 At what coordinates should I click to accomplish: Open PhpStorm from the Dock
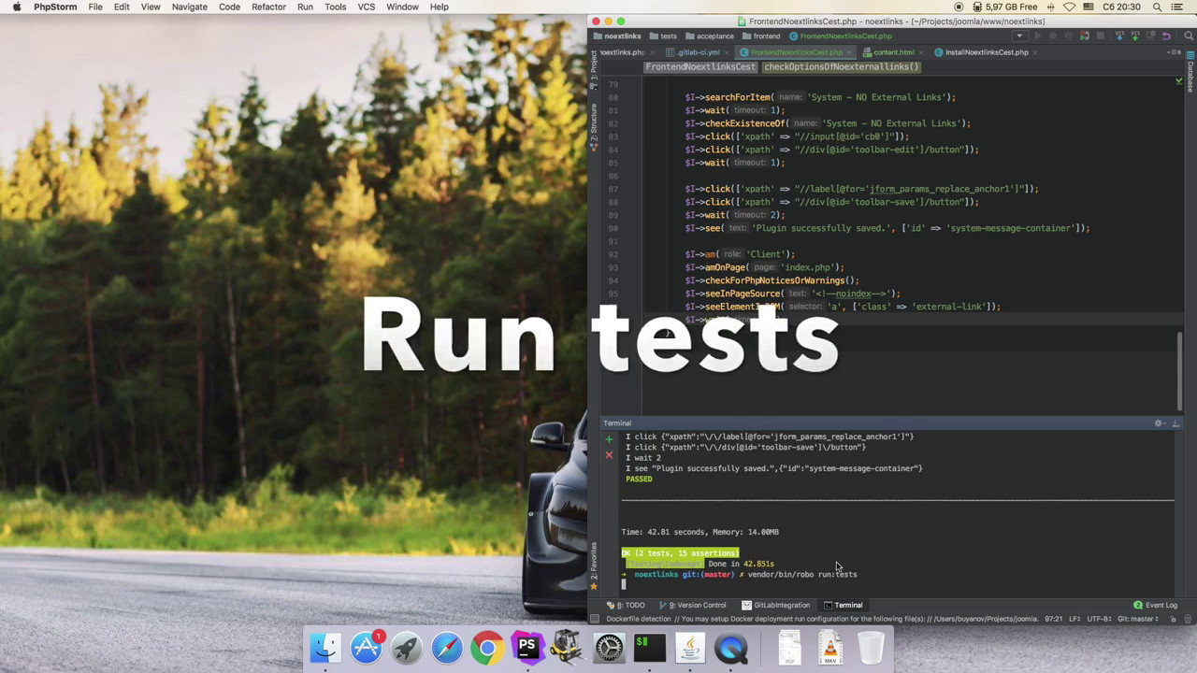coord(527,647)
